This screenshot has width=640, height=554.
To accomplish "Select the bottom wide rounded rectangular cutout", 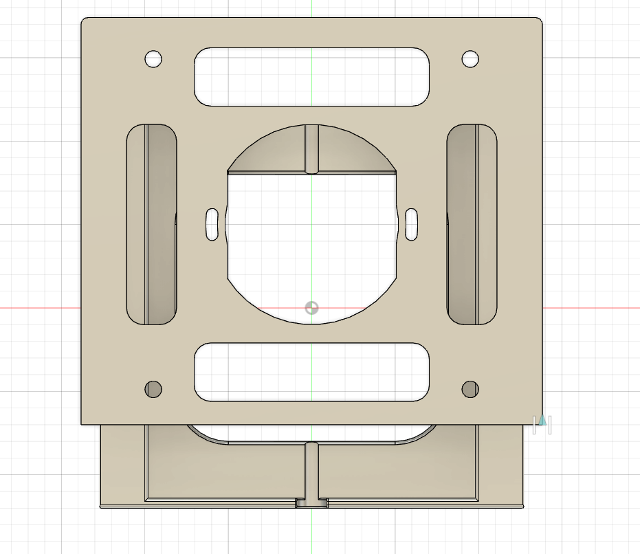I will (x=312, y=372).
